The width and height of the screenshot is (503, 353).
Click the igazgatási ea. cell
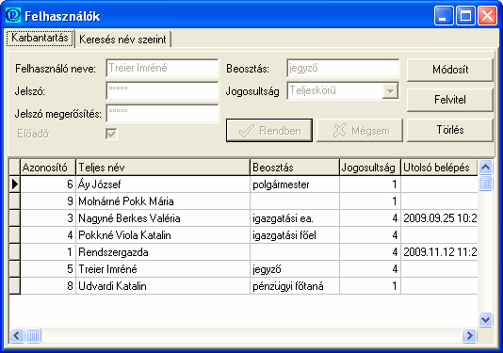tap(295, 218)
